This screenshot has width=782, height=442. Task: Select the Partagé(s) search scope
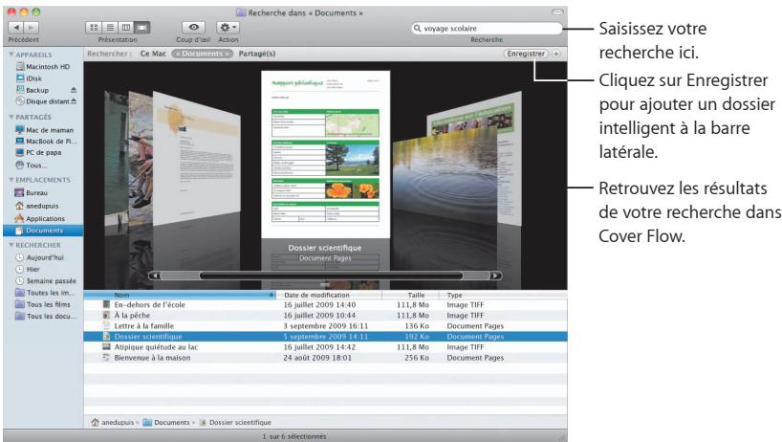(257, 54)
